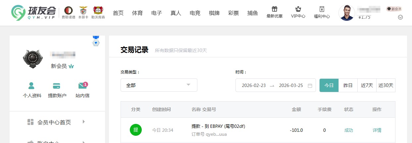Click the blue medal ribbon icon
This screenshot has width=412, height=143.
pyautogui.click(x=96, y=41)
